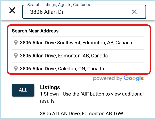Click the pin icon for Caledon result
This screenshot has width=156, height=119.
pyautogui.click(x=16, y=69)
